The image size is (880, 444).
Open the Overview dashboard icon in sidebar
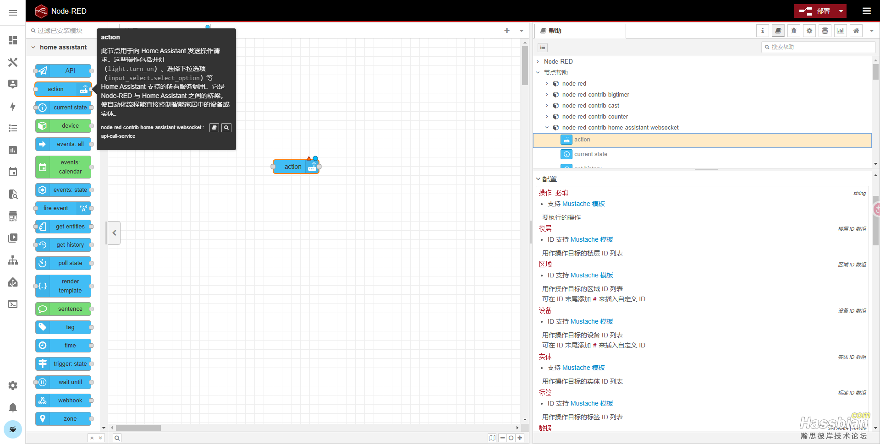13,40
